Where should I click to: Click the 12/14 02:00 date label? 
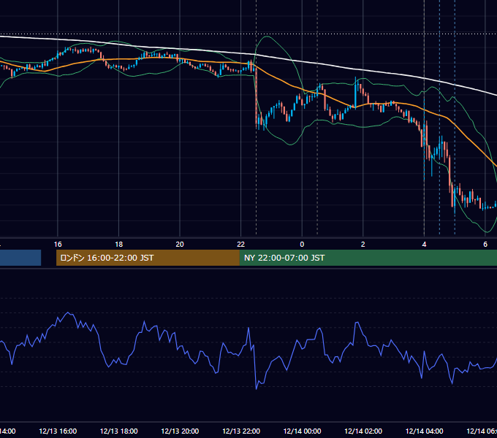[363, 431]
